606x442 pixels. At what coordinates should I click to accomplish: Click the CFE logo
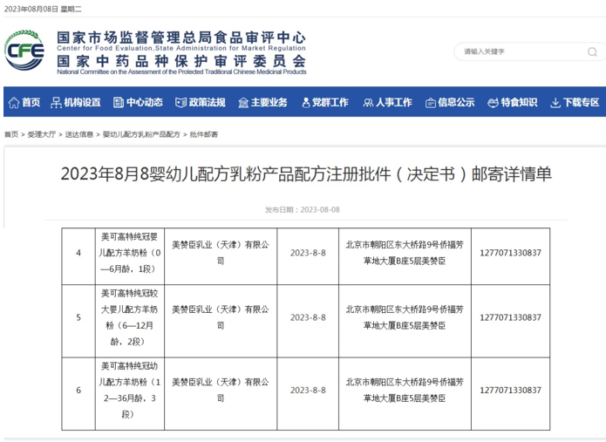point(24,51)
